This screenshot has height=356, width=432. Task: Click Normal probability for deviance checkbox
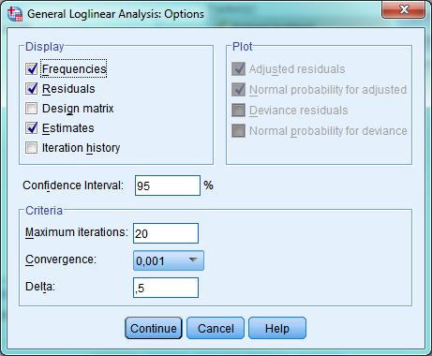pyautogui.click(x=238, y=131)
